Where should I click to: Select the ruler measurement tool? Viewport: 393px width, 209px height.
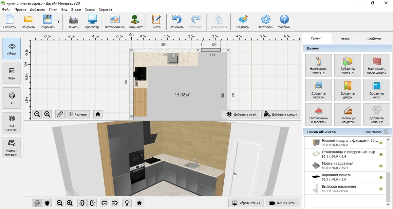[x=60, y=114]
